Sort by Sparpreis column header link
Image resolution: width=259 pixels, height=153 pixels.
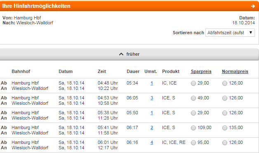click(x=201, y=71)
